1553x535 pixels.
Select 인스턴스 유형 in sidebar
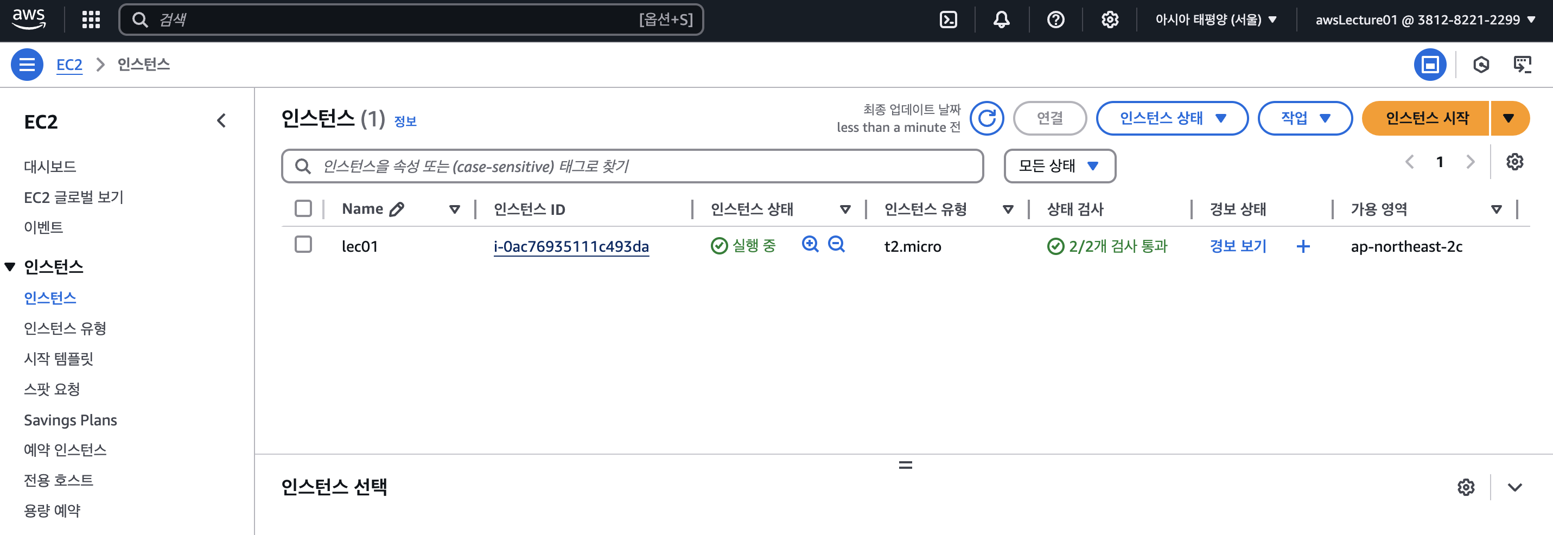(65, 328)
